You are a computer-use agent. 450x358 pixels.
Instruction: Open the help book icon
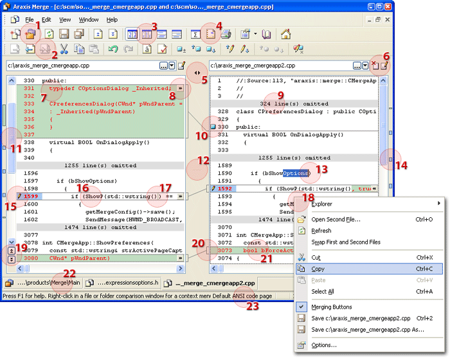click(266, 35)
